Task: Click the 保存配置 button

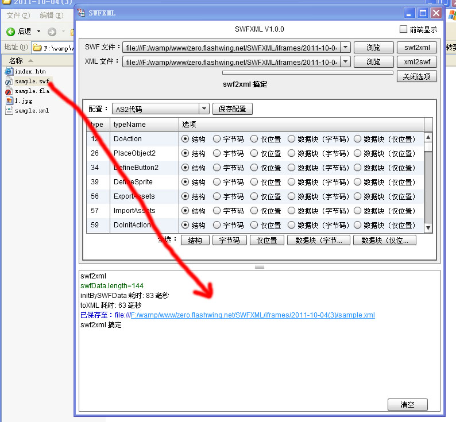Action: tap(233, 109)
